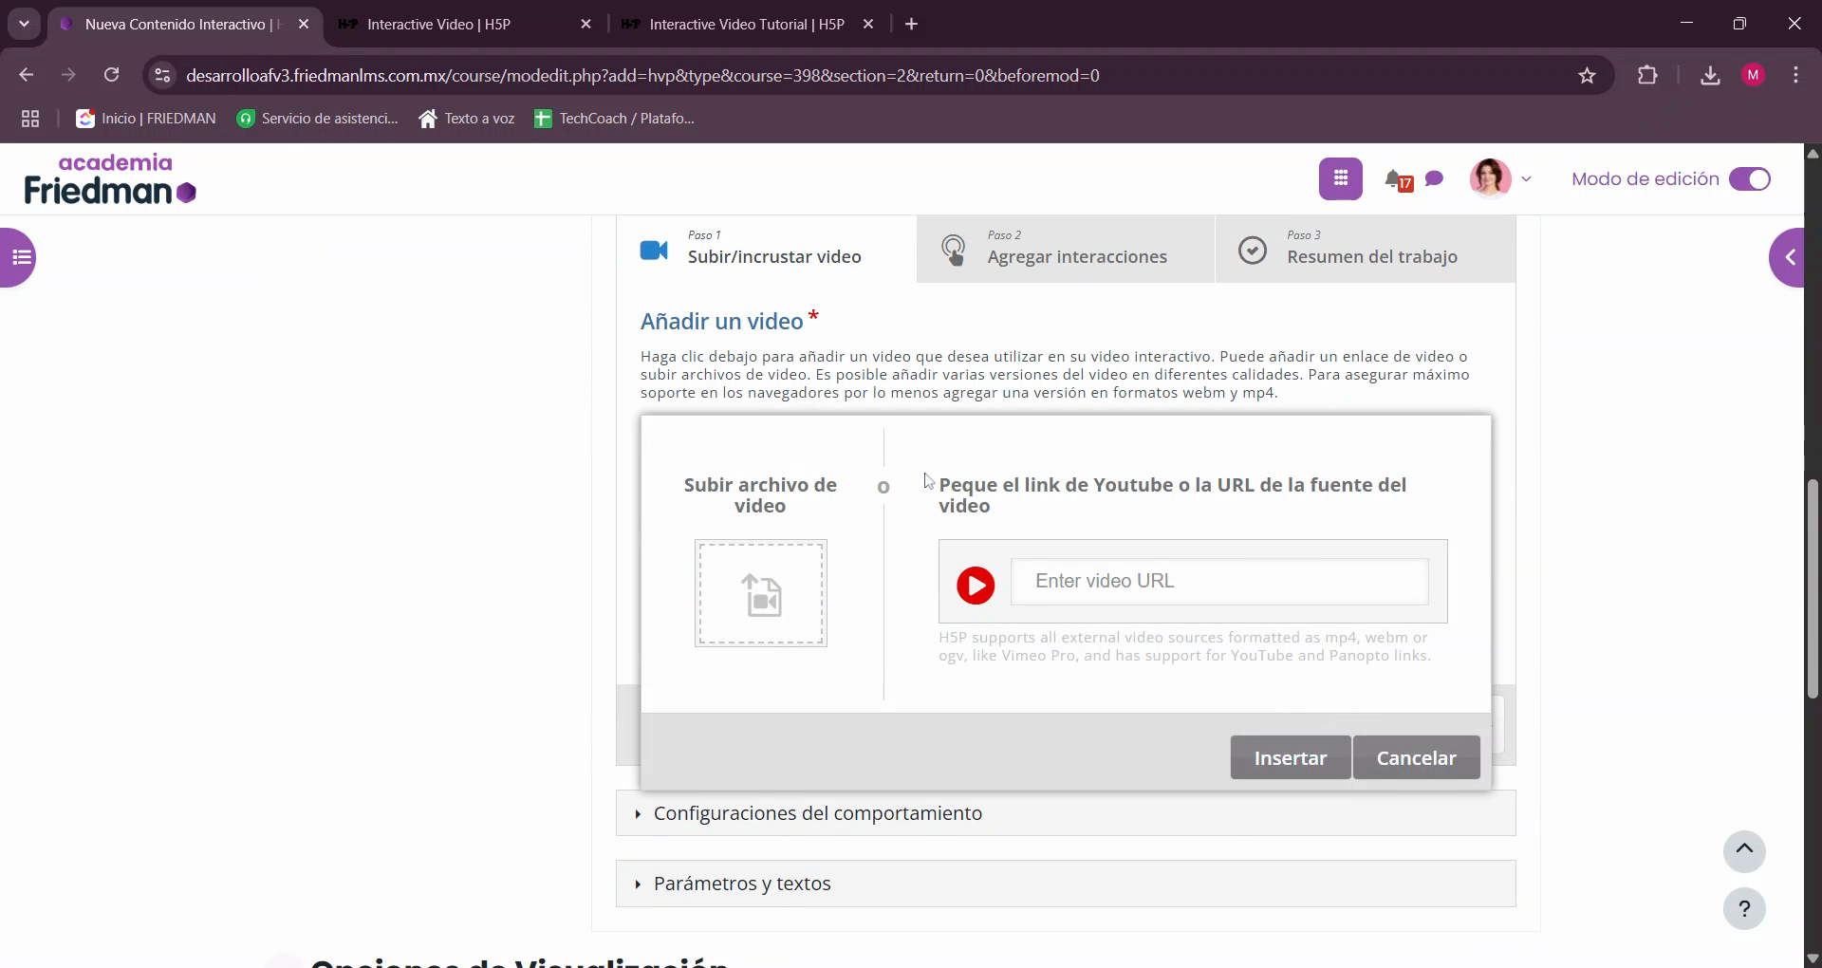Switch to Interactive Video | H5P tab
This screenshot has height=968, width=1822.
tap(466, 24)
